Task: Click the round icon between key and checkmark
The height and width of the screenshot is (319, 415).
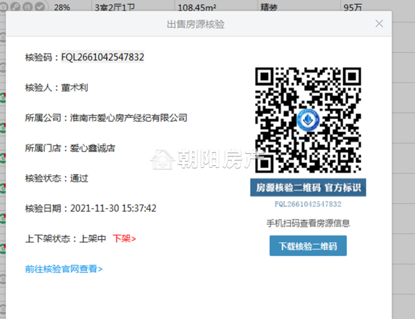Action: click(x=27, y=7)
